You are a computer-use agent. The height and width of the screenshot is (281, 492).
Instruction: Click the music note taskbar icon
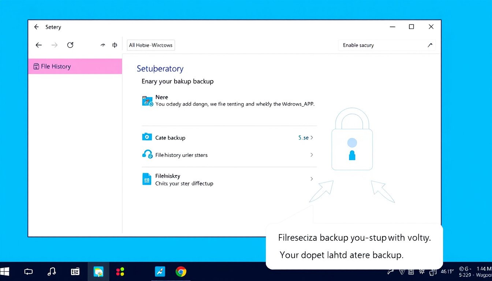52,271
